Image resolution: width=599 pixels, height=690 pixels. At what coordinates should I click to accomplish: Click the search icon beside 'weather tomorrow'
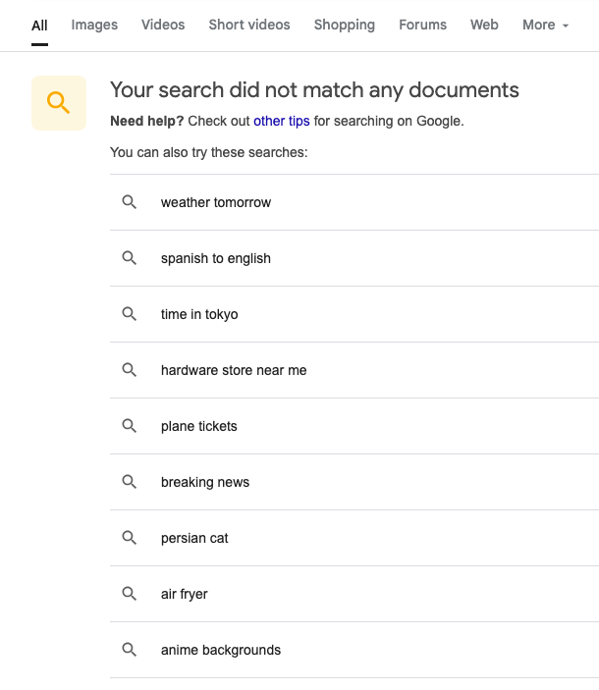(129, 202)
